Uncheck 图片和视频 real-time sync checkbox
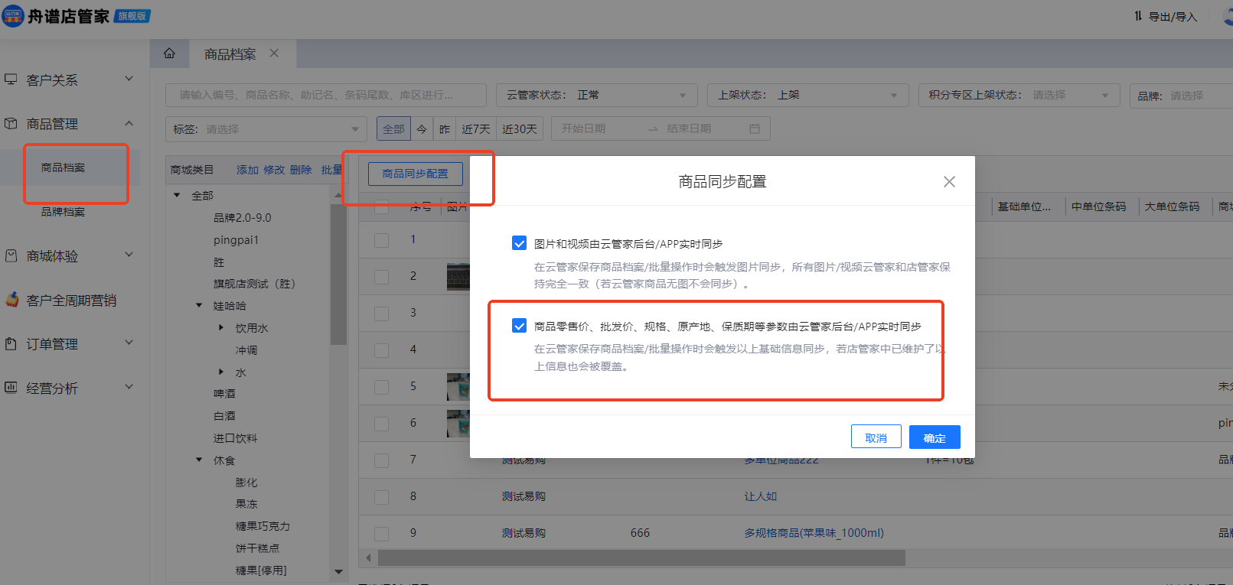This screenshot has width=1233, height=585. 519,243
